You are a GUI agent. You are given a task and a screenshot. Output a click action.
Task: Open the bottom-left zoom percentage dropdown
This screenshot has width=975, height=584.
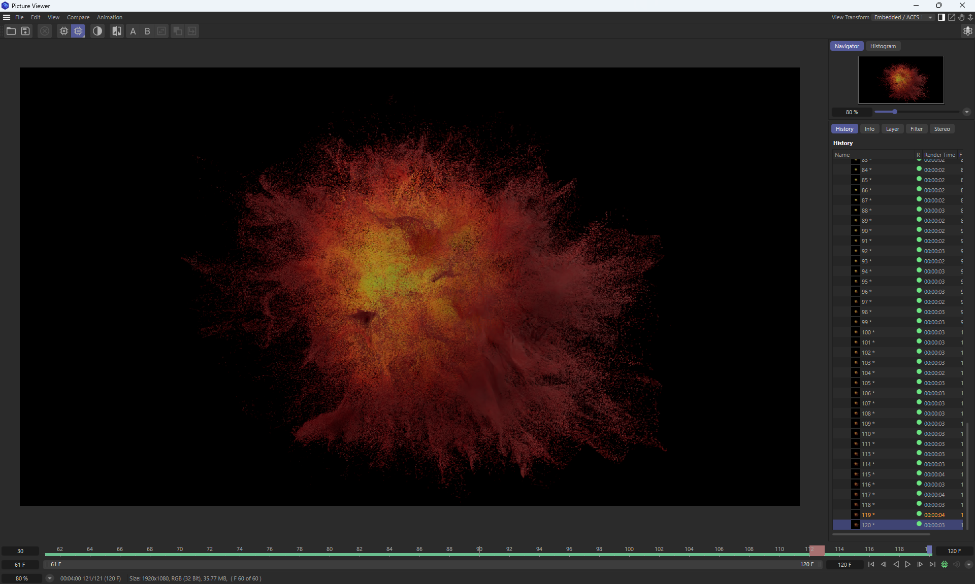pos(50,578)
